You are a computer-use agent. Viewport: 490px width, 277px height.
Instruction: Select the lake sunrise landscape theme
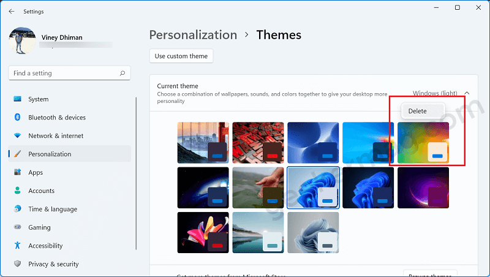pyautogui.click(x=258, y=233)
